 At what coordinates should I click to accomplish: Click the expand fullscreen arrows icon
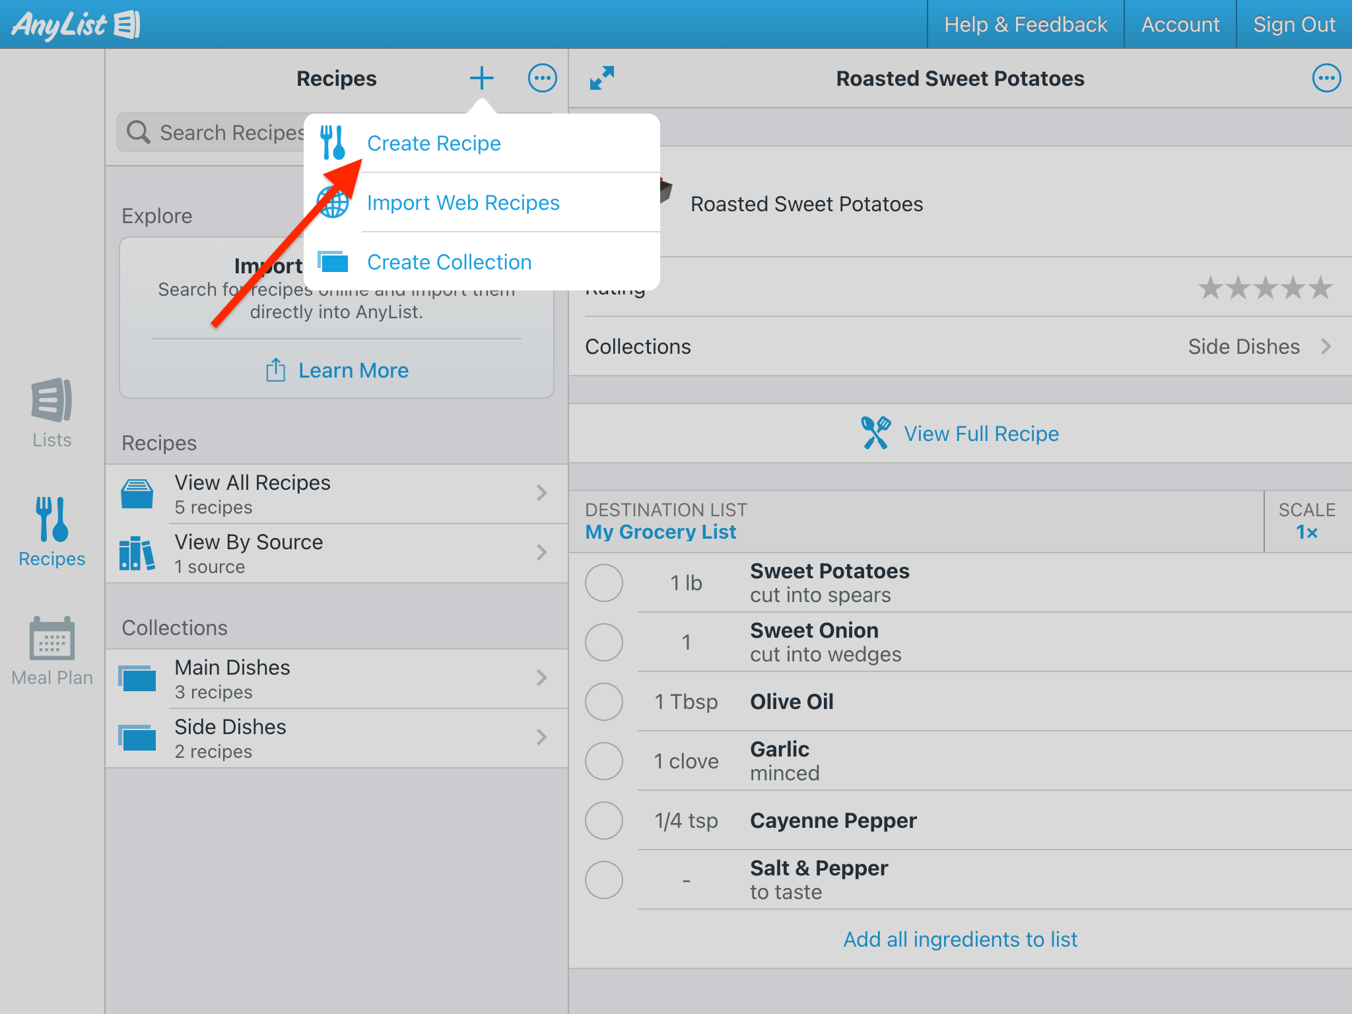pos(601,78)
